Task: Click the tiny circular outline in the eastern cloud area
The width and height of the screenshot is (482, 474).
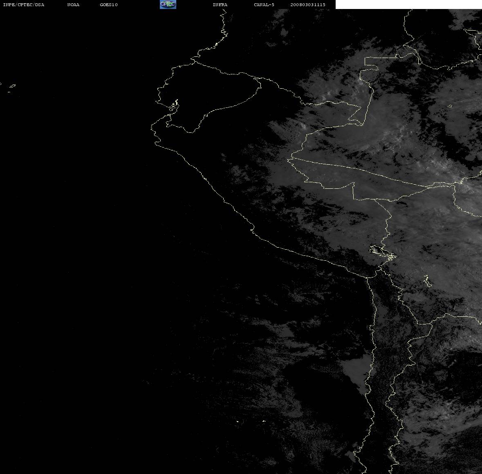Action: click(x=450, y=106)
